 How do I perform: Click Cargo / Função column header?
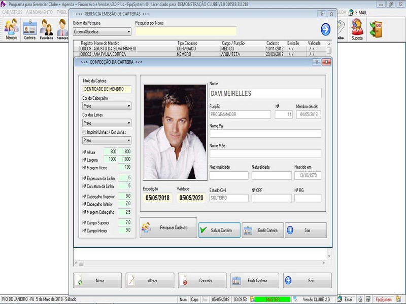click(x=233, y=43)
